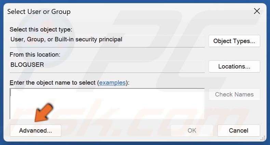The height and width of the screenshot is (145, 270).
Task: Click the text cursor inside the name box
Action: tap(11, 93)
